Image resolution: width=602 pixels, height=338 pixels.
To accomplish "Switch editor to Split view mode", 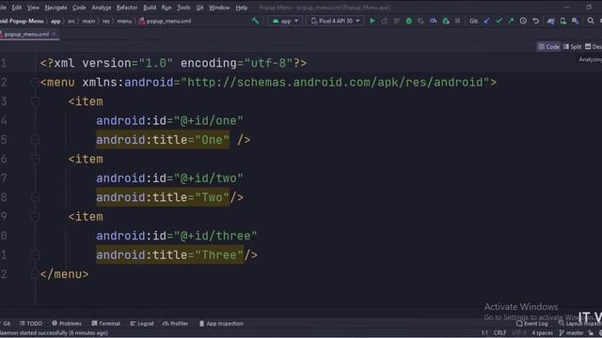I will [x=573, y=46].
